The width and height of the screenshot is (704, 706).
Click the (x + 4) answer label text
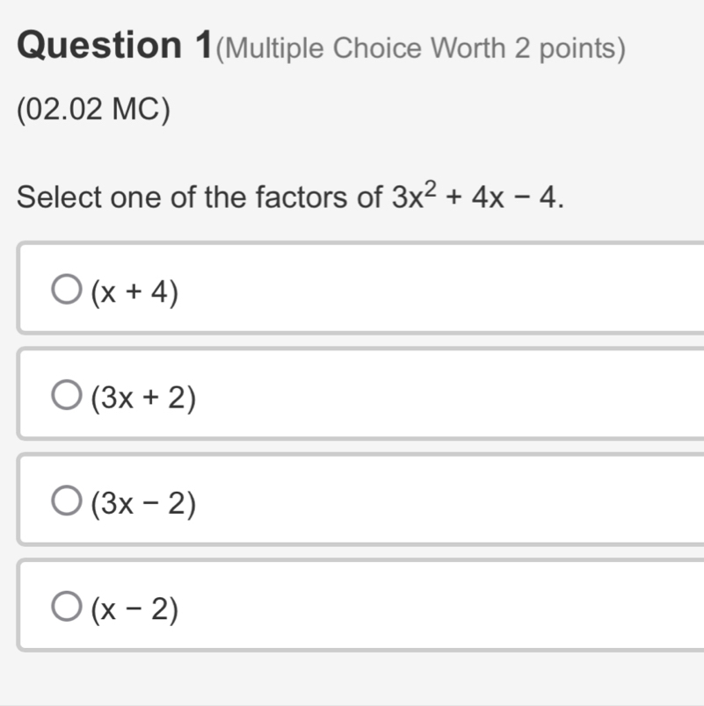134,292
